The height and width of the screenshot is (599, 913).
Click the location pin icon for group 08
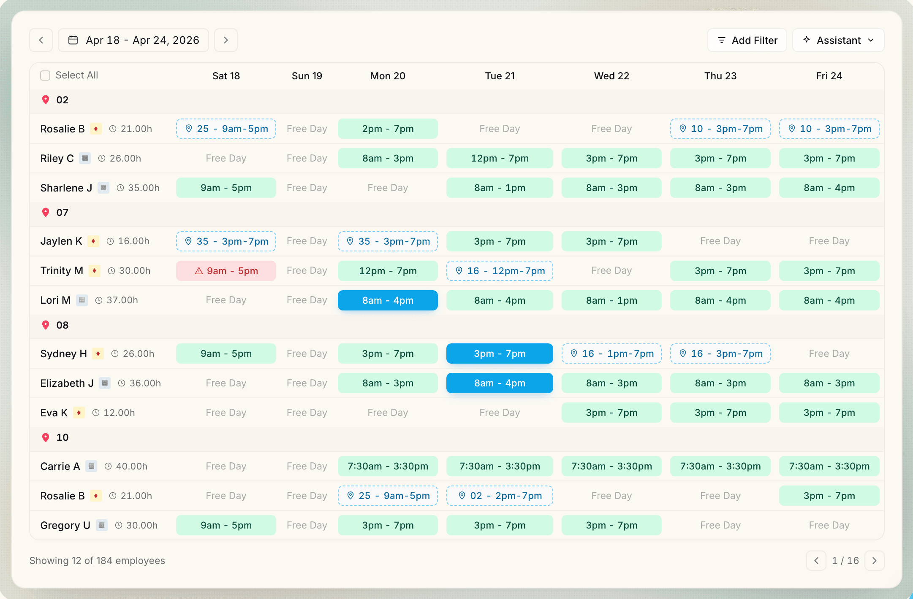pyautogui.click(x=46, y=325)
